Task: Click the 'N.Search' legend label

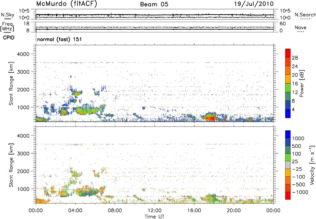Action: click(x=305, y=15)
